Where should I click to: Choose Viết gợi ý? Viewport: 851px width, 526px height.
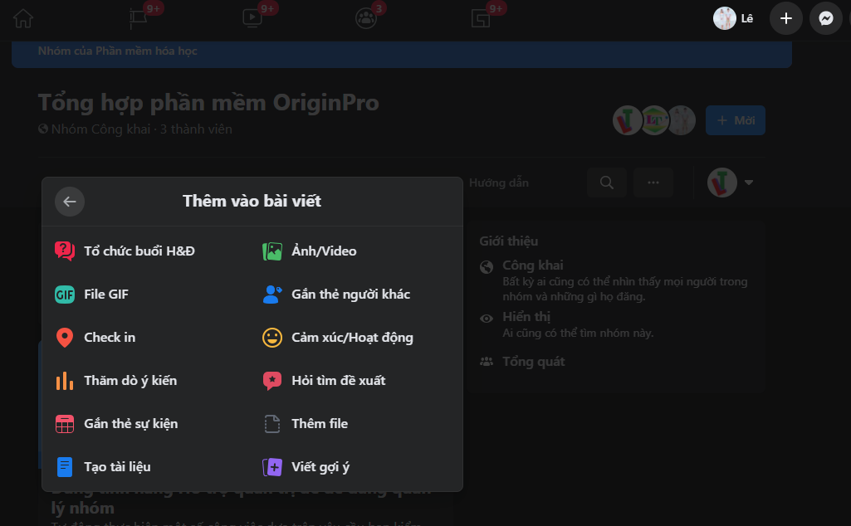(x=306, y=467)
